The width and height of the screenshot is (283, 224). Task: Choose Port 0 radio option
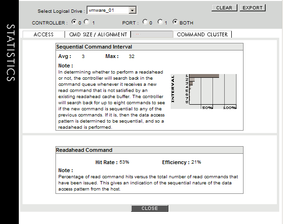click(x=145, y=22)
